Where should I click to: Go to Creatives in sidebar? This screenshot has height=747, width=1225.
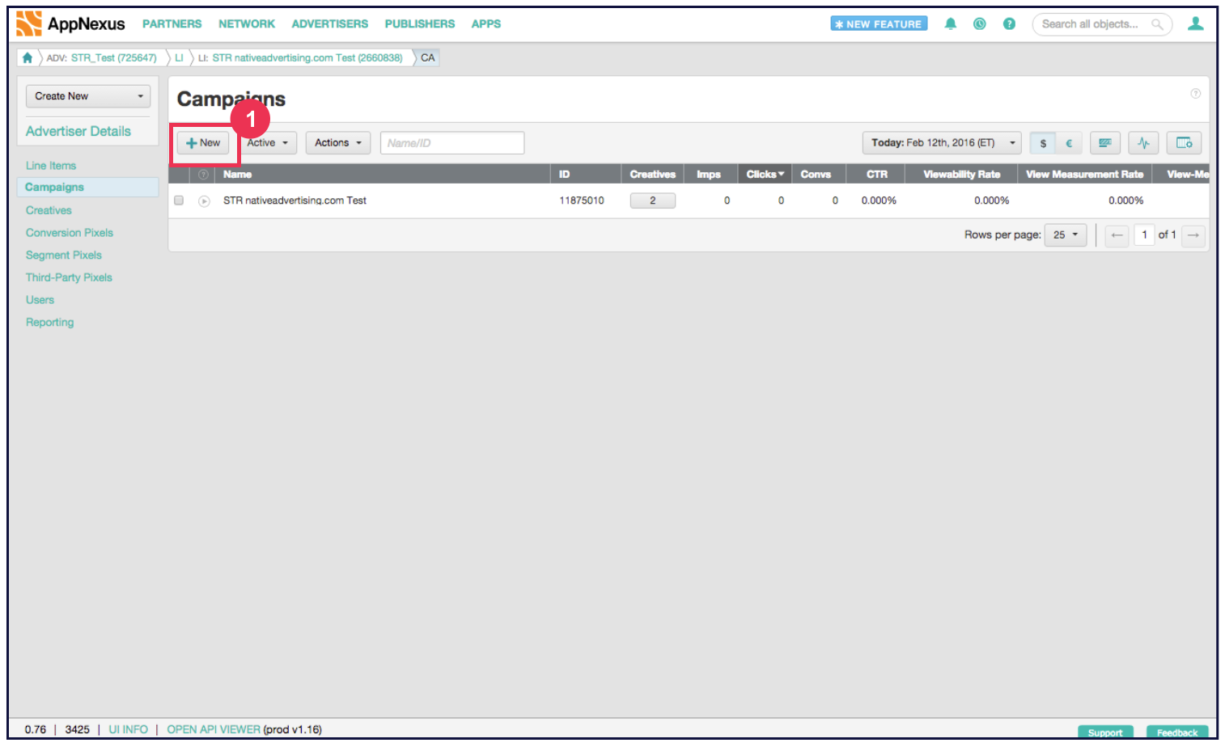pyautogui.click(x=49, y=210)
